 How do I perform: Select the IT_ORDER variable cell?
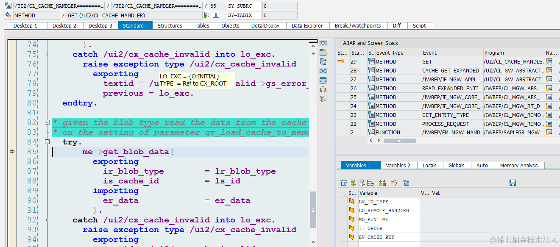point(389,228)
